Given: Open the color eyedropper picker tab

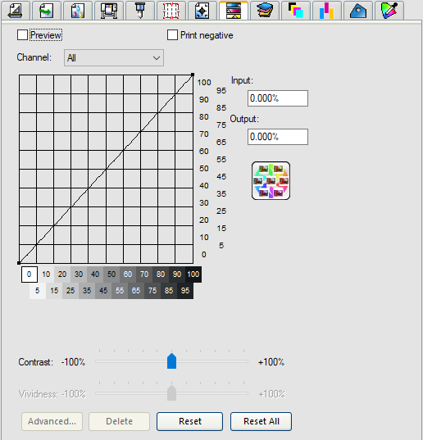Looking at the screenshot, I should tap(389, 11).
